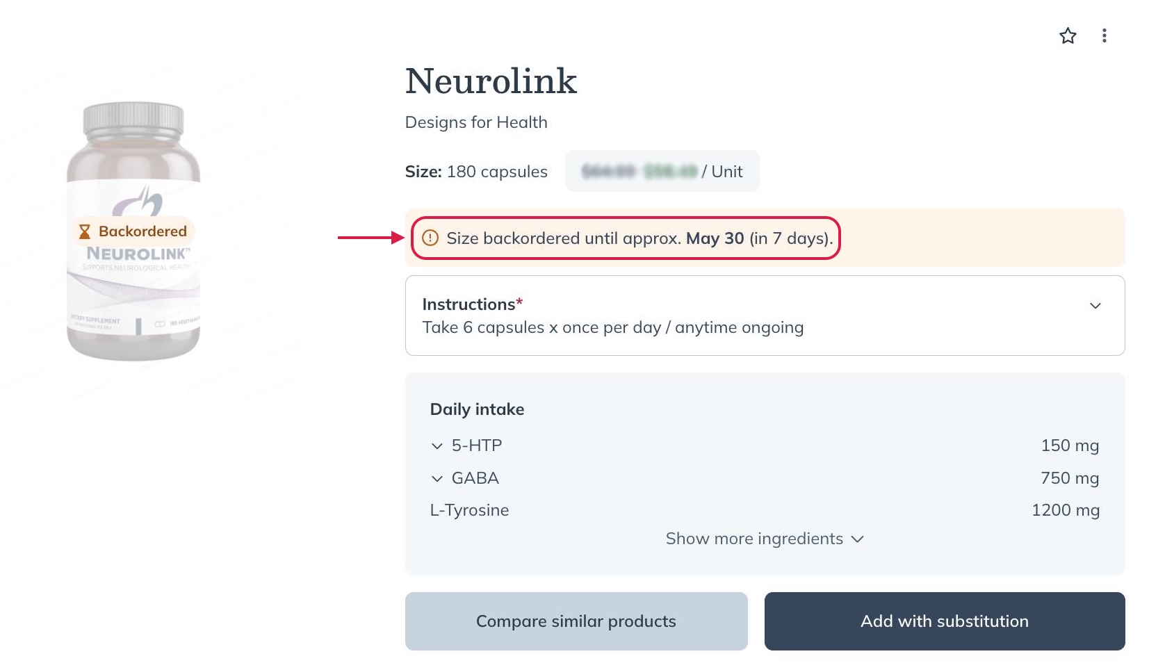Expand the 5-HTP ingredient details
The image size is (1149, 663).
pyautogui.click(x=437, y=446)
